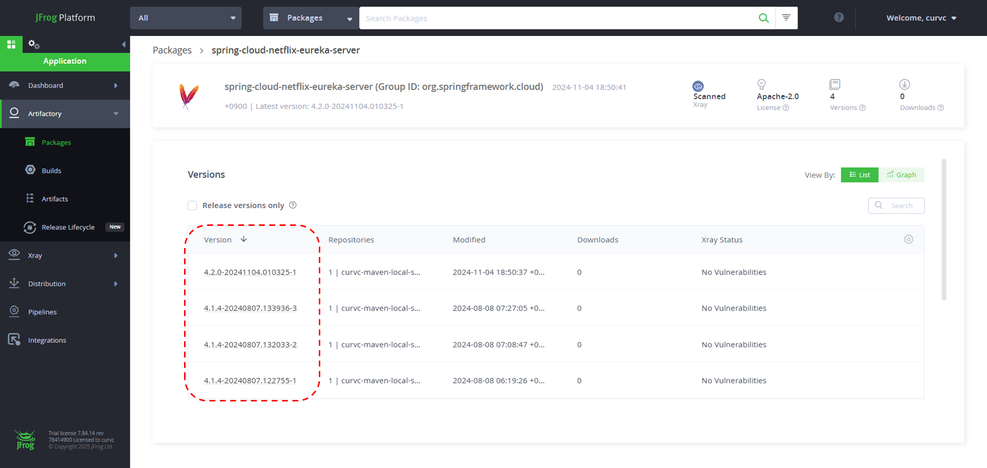This screenshot has width=987, height=468.
Task: Click the Pipelines icon in sidebar
Action: tap(14, 311)
